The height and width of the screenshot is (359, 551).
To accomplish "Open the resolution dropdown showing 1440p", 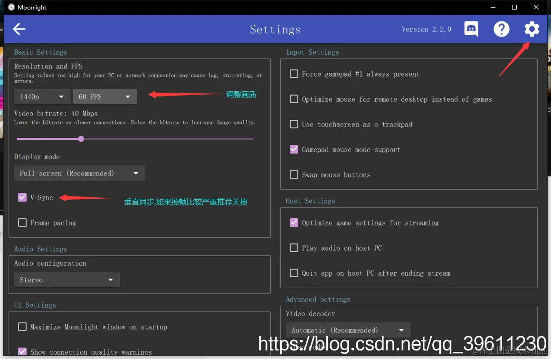I will pyautogui.click(x=42, y=96).
